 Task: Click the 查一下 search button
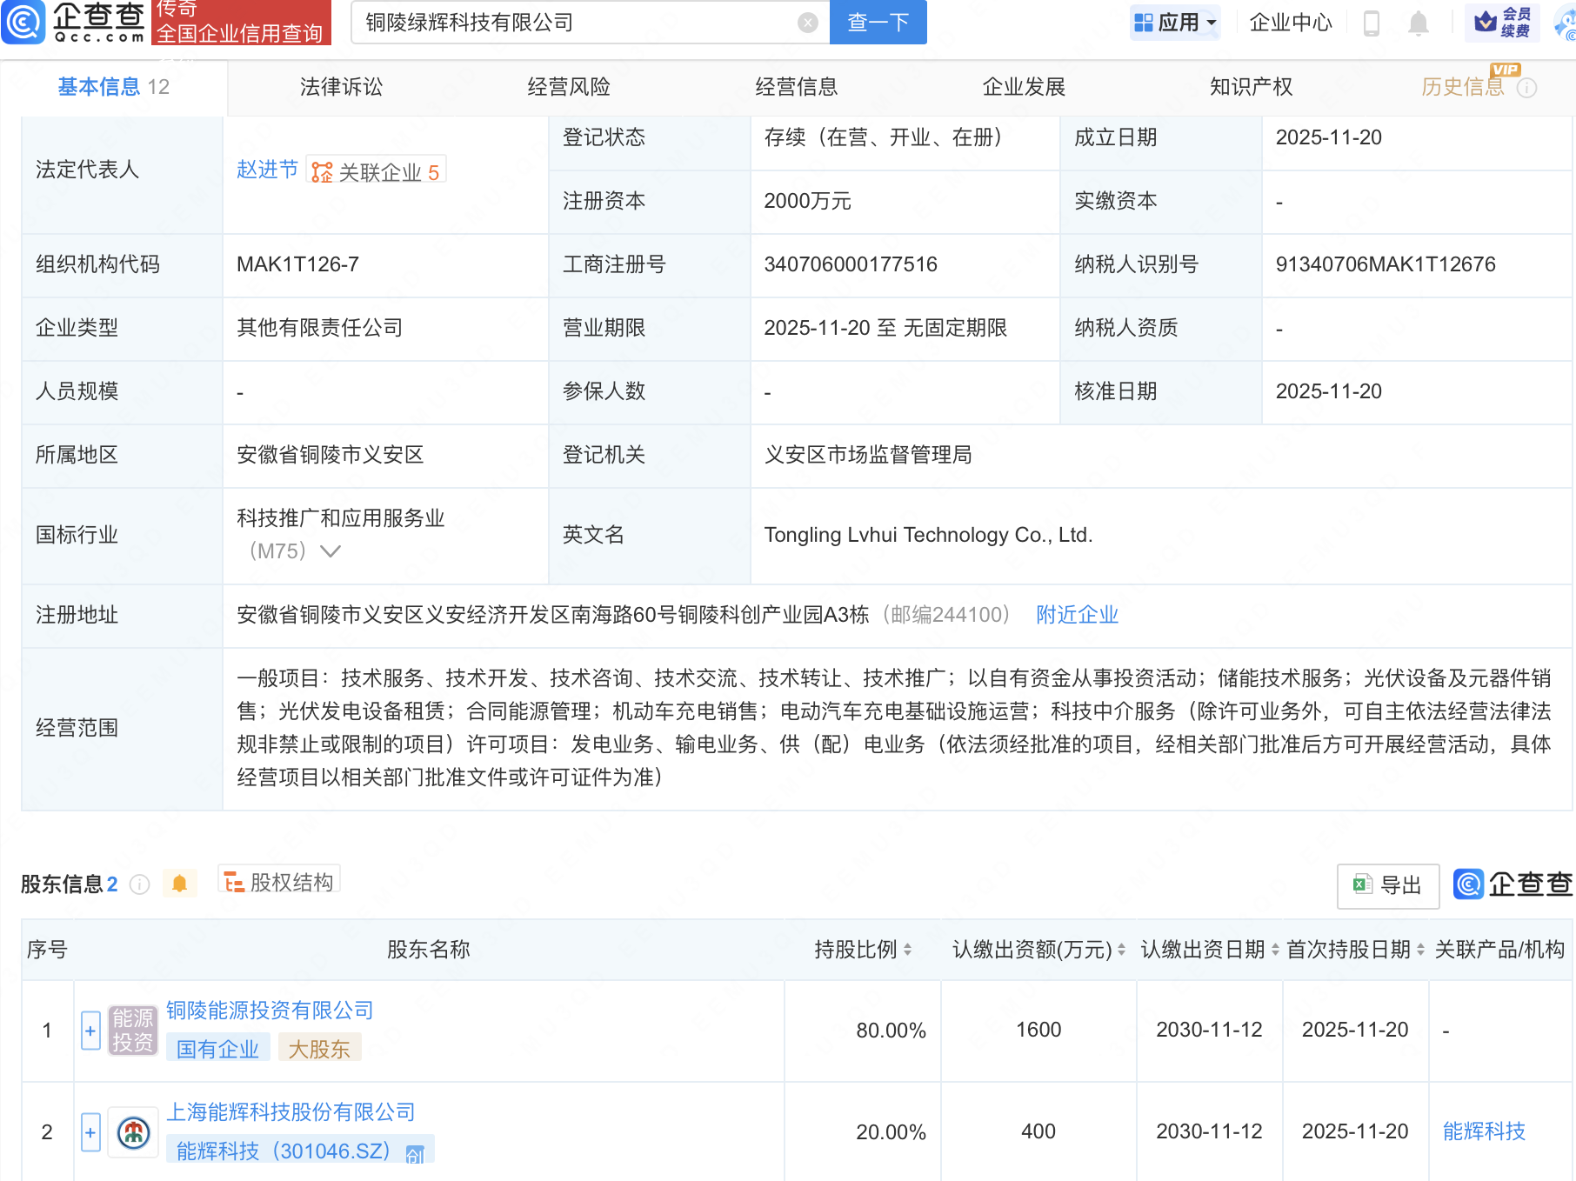(878, 23)
